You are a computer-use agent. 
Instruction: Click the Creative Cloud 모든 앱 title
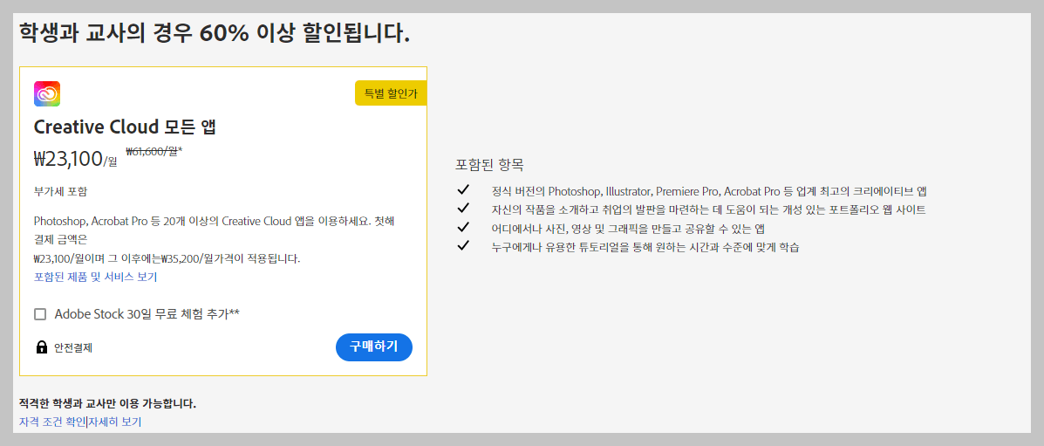coord(125,127)
